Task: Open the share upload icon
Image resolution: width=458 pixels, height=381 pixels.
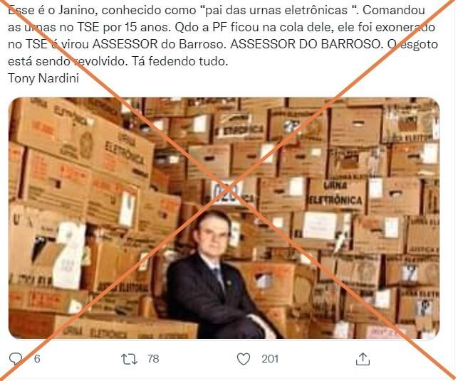Action: tap(363, 359)
